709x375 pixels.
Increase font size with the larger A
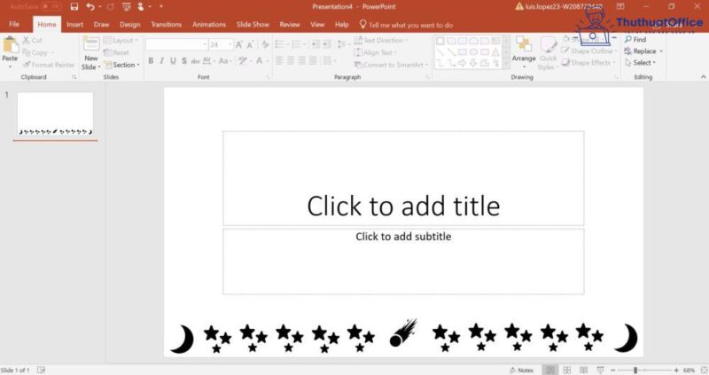238,44
